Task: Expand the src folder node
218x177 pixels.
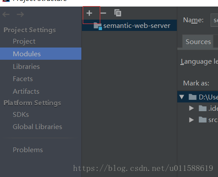Action: pos(191,120)
